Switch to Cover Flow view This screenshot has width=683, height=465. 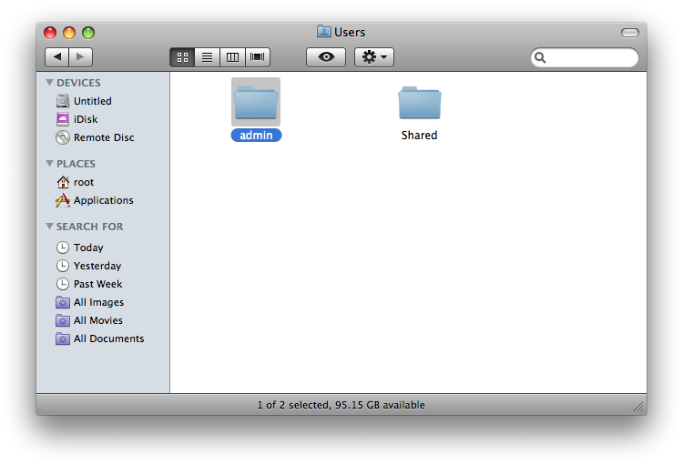pos(258,57)
